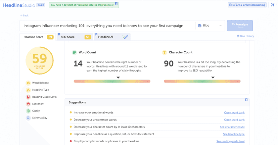Click the 59 headline score circle
The image size is (278, 145).
[40, 60]
